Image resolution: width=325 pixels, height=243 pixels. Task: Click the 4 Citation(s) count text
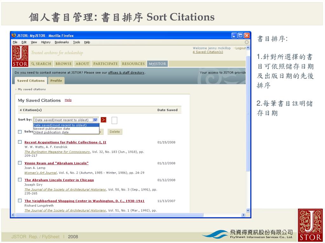tap(31, 110)
